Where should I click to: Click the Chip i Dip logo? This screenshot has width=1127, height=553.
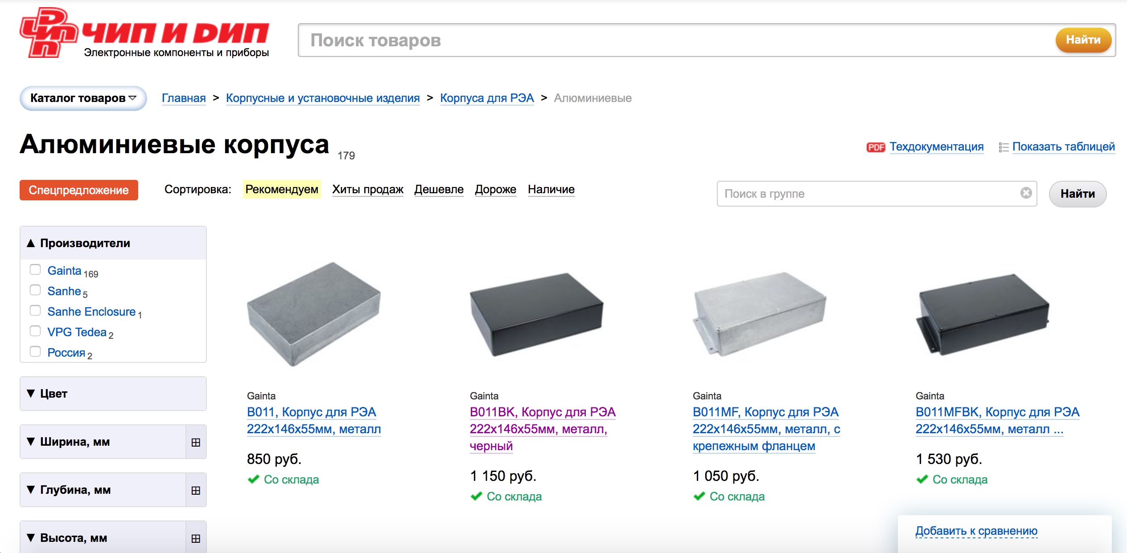coord(144,33)
